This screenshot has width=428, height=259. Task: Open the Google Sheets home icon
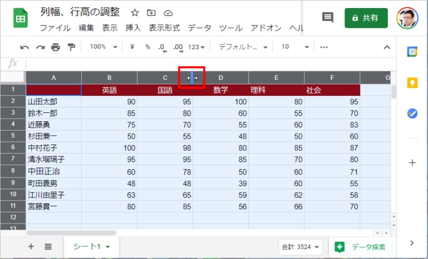21,18
